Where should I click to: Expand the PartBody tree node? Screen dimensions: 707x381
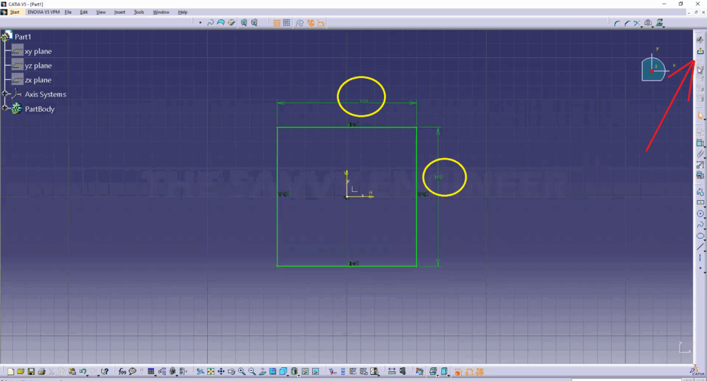coord(6,108)
